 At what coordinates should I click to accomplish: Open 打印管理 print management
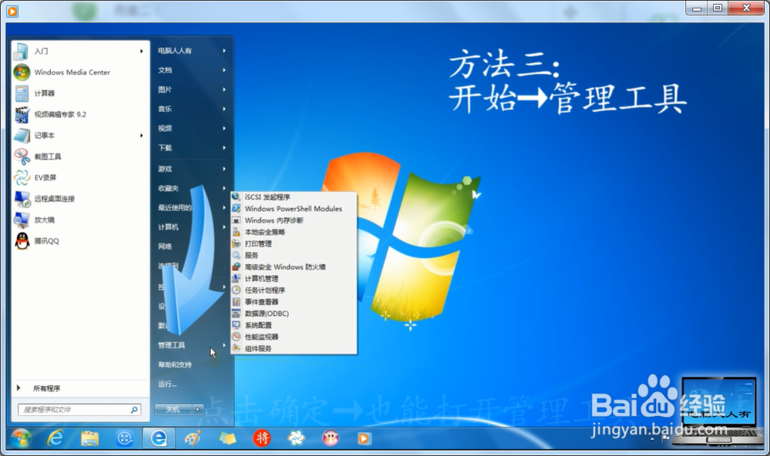point(293,243)
